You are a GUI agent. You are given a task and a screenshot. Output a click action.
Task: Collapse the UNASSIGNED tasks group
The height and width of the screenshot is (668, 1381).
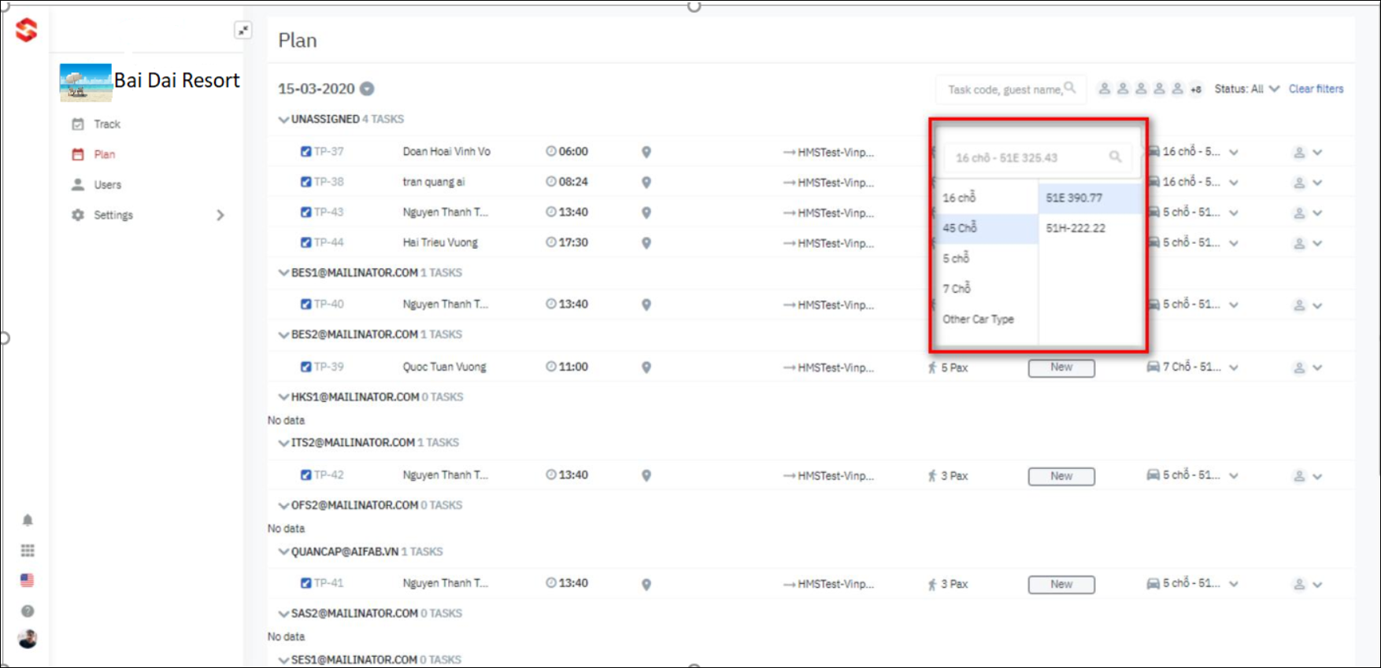click(283, 120)
